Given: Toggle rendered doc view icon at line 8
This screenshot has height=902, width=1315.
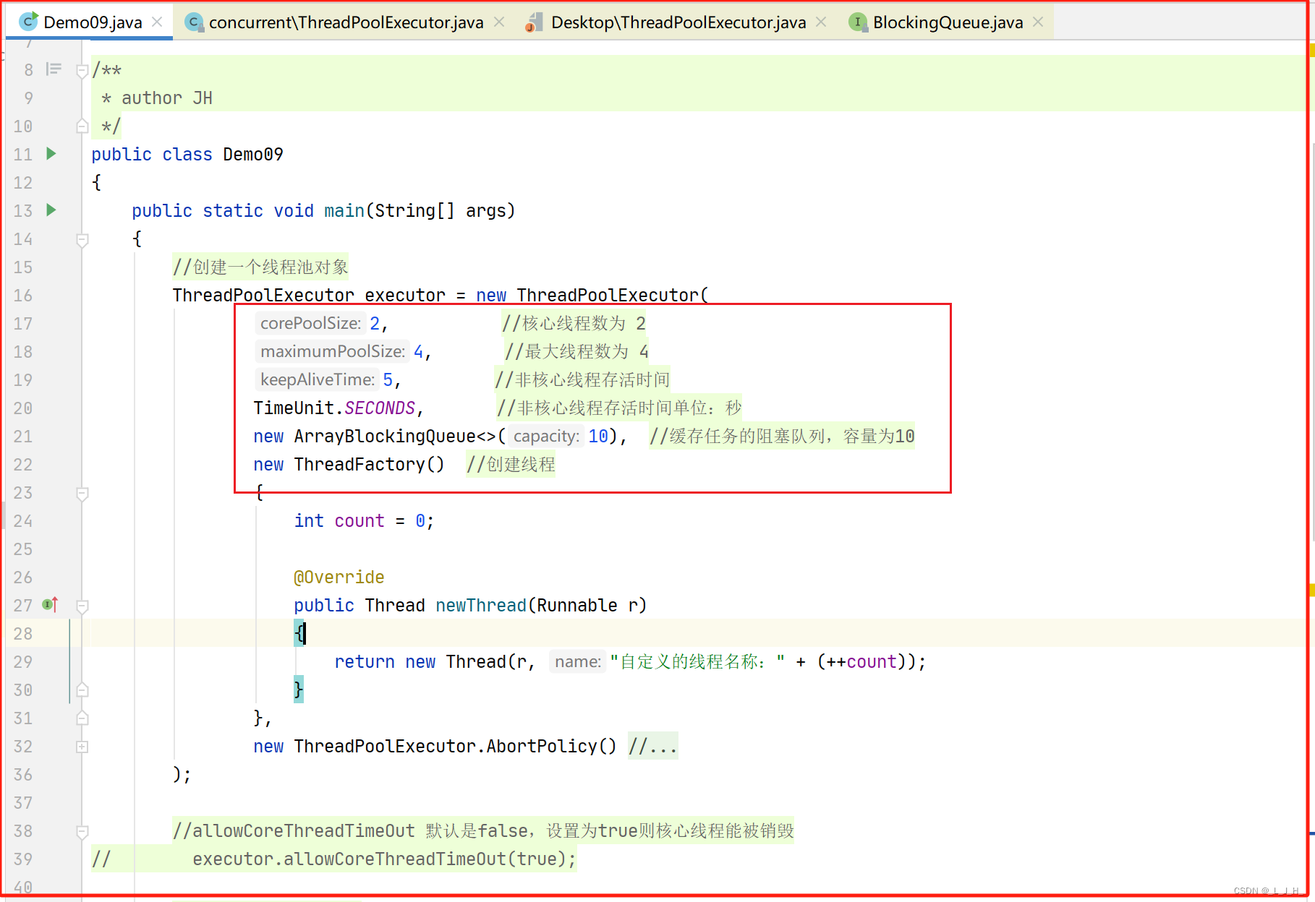Looking at the screenshot, I should tap(54, 69).
